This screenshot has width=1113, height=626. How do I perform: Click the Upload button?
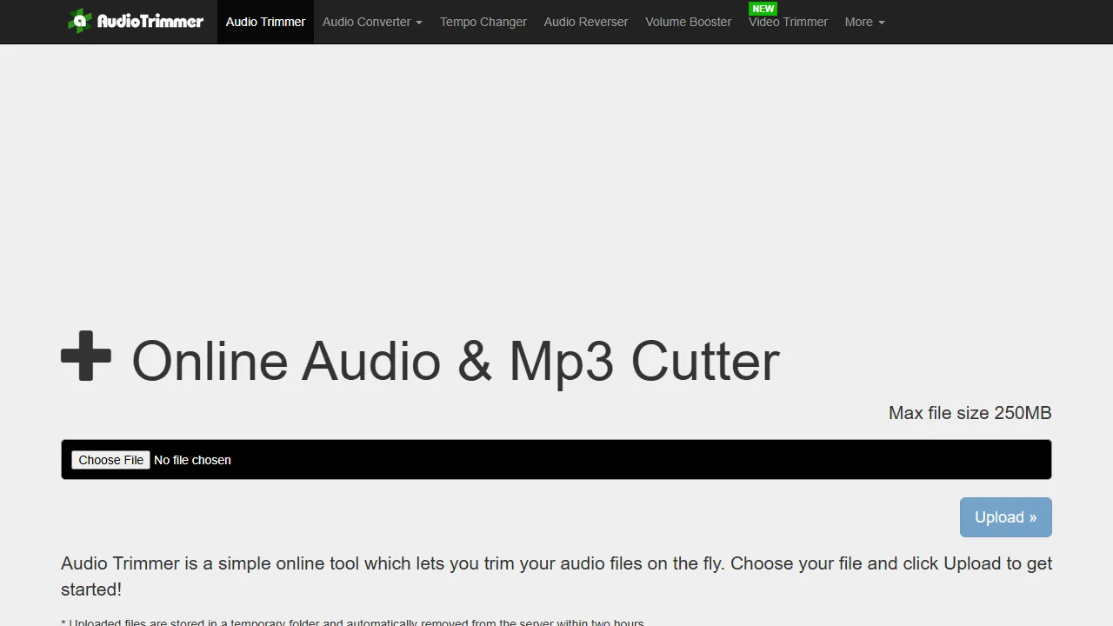[1005, 516]
